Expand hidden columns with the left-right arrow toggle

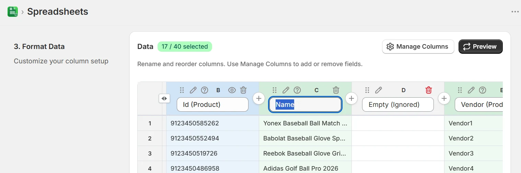[x=164, y=98]
